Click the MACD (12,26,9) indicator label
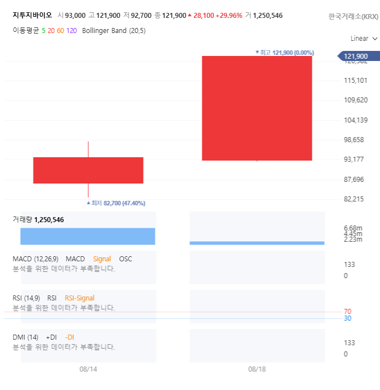 [x=36, y=259]
